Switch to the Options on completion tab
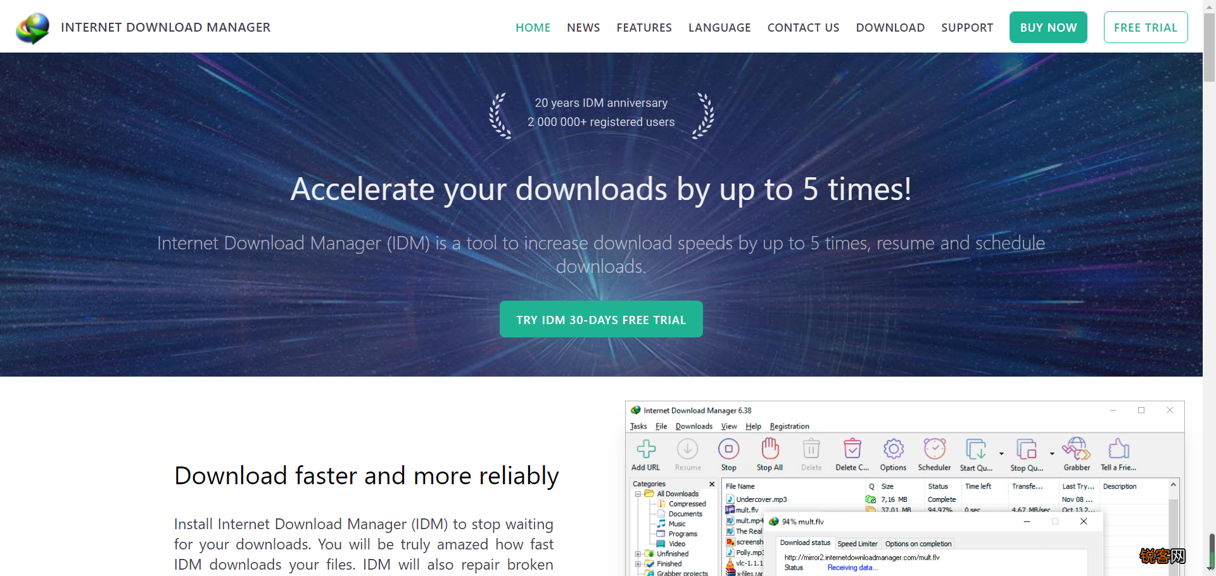The image size is (1216, 576). coord(918,544)
